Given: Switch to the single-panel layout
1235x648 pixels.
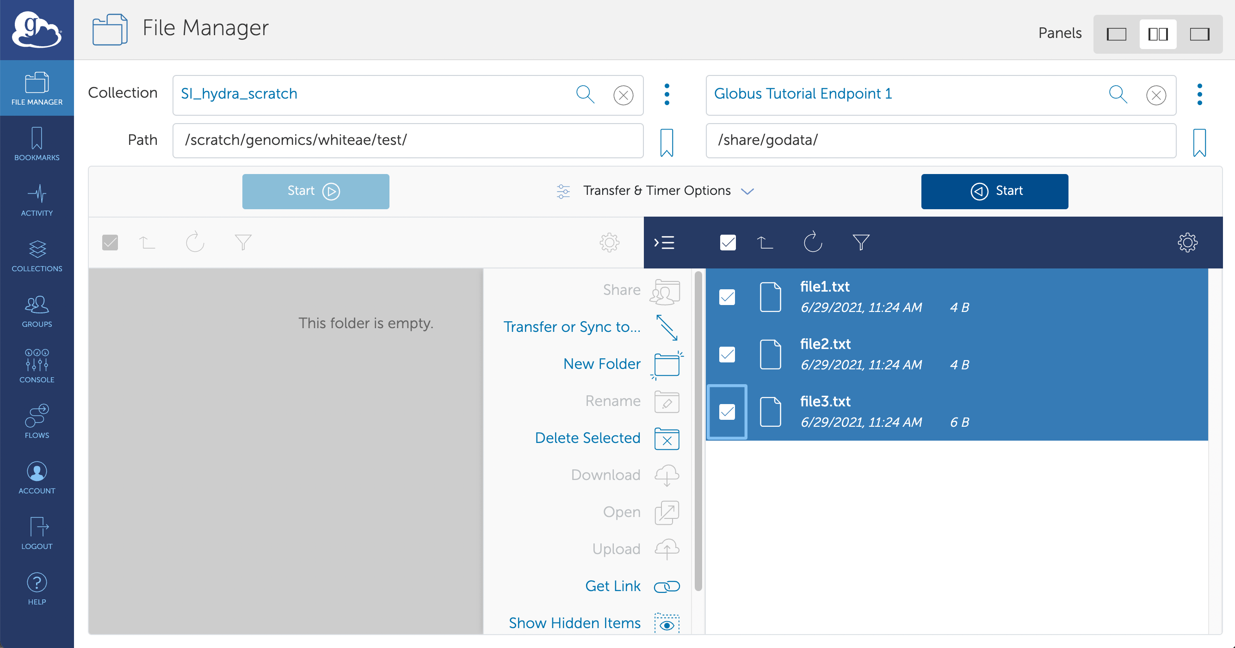Looking at the screenshot, I should 1116,34.
